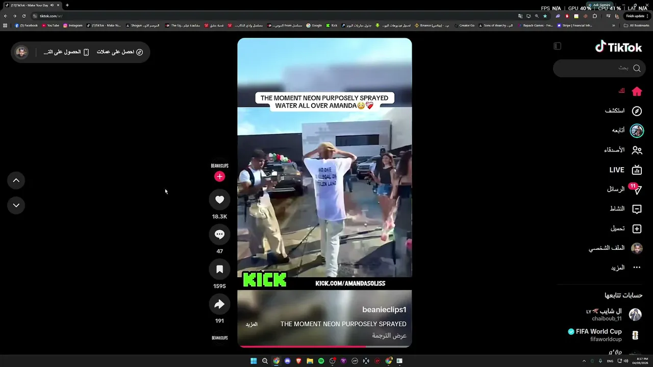Open the Chrome Finish update menu
Viewport: 653px width, 367px height.
click(637, 16)
